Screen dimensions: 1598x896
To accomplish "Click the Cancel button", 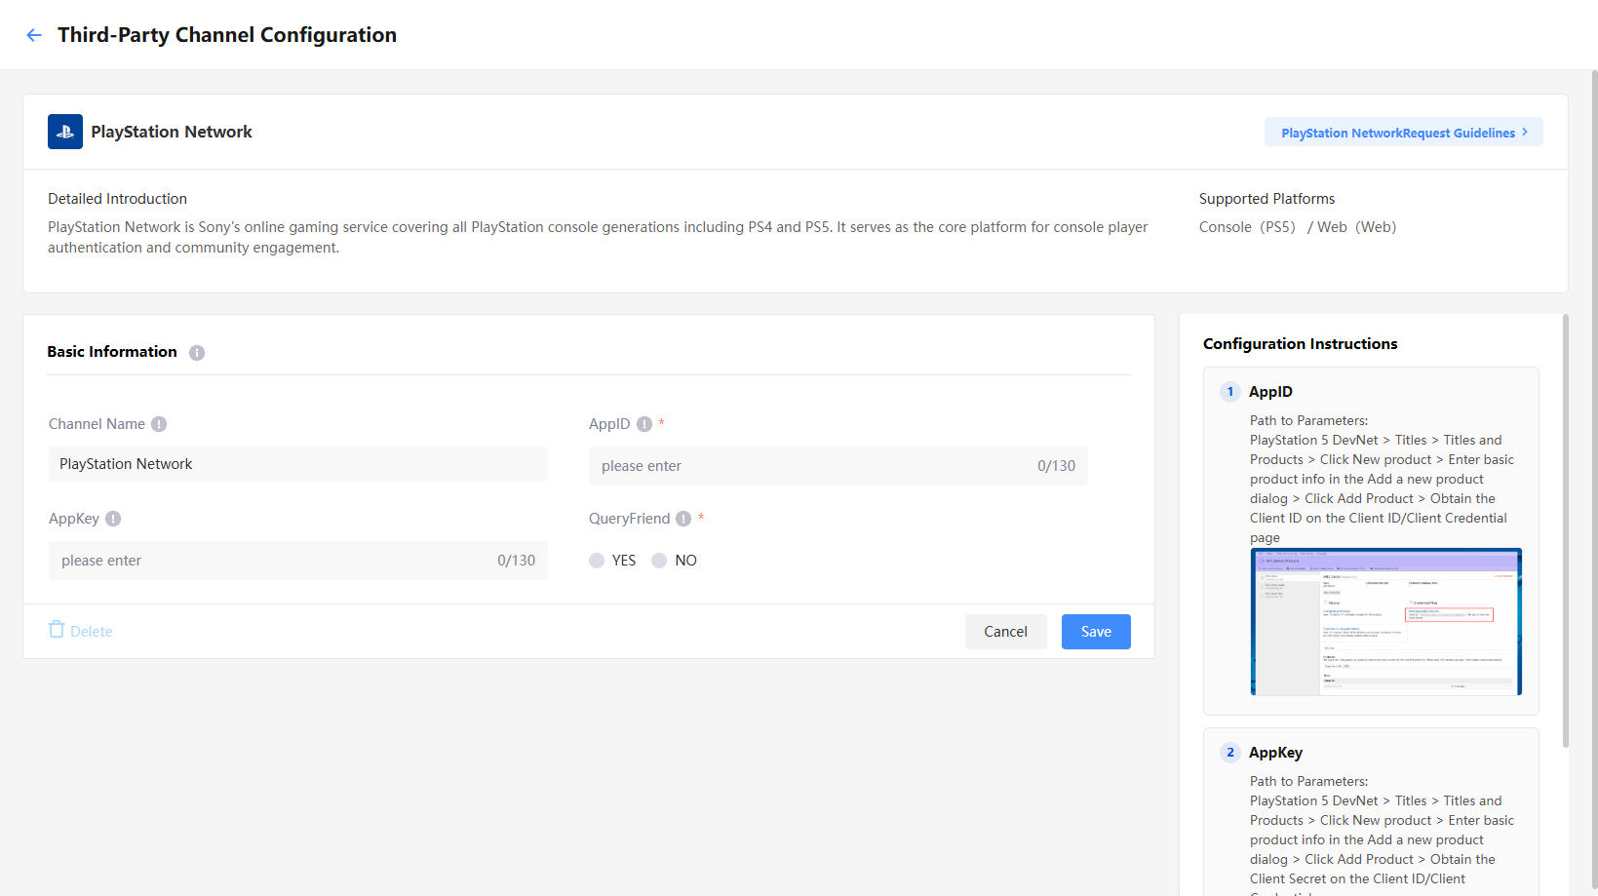I will coord(1006,632).
